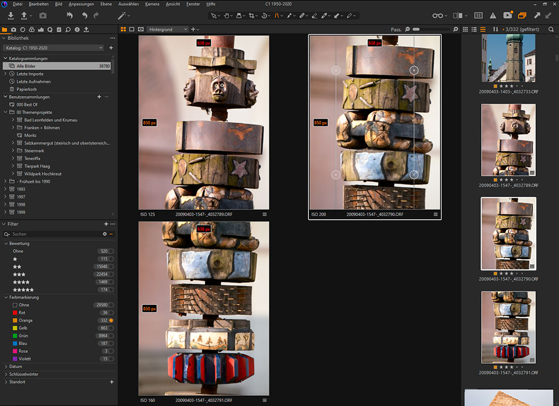The image size is (559, 406).
Task: Open the Bibliothek panel options dots
Action: [113, 38]
